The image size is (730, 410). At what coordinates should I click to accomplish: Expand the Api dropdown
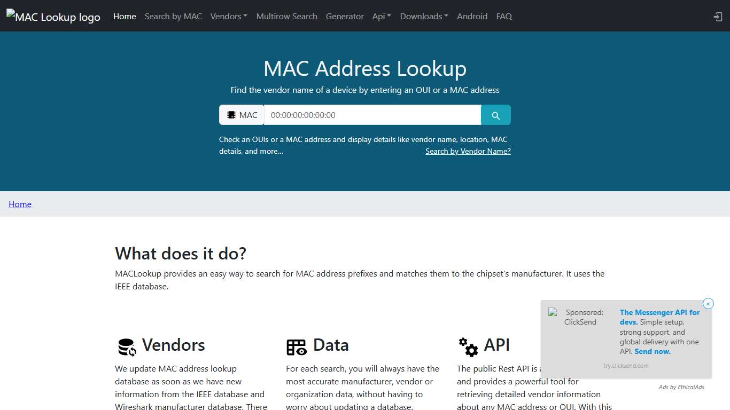click(x=382, y=16)
